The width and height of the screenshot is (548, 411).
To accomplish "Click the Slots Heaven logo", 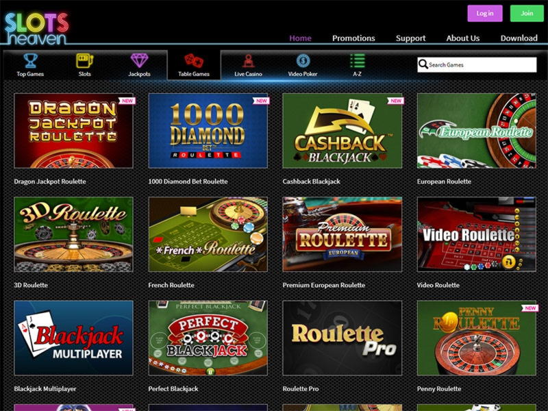I will point(36,29).
